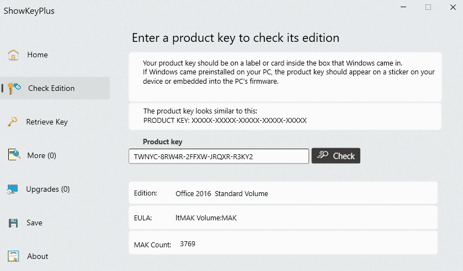Viewport: 463px width, 271px height.
Task: Click the Office 2016 Standard Volume edition text
Action: click(221, 194)
